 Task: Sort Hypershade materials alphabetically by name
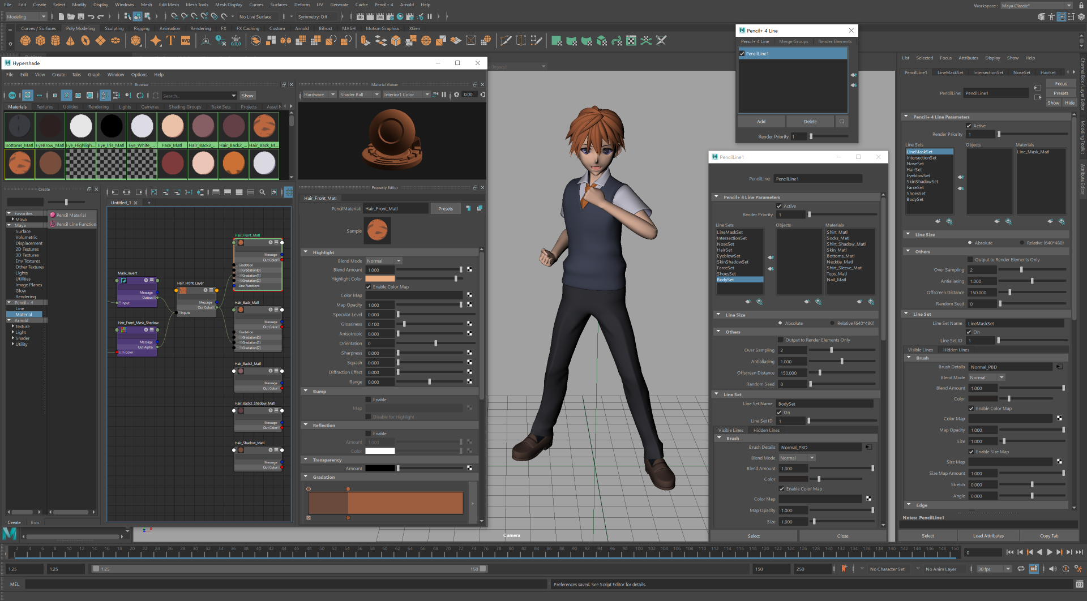[x=105, y=95]
